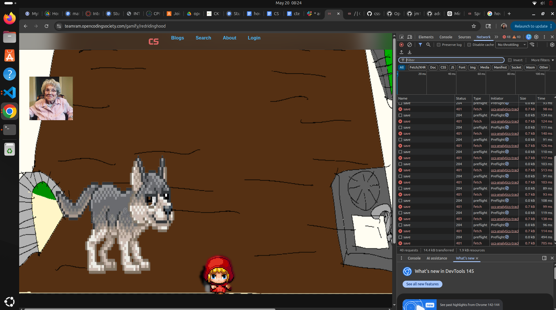Bookmark this page with star icon
Viewport: 556px width, 310px height.
474,26
